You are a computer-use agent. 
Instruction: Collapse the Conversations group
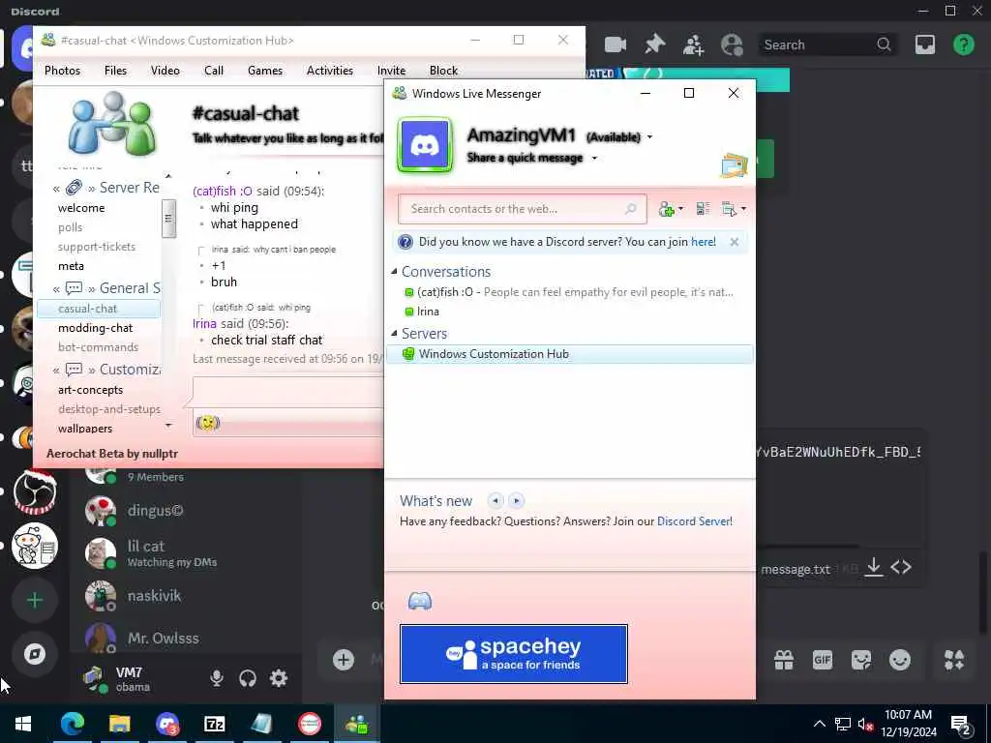(395, 271)
